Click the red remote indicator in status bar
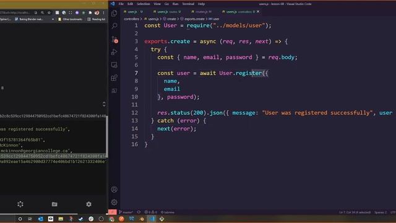The image size is (396, 223). click(x=113, y=212)
